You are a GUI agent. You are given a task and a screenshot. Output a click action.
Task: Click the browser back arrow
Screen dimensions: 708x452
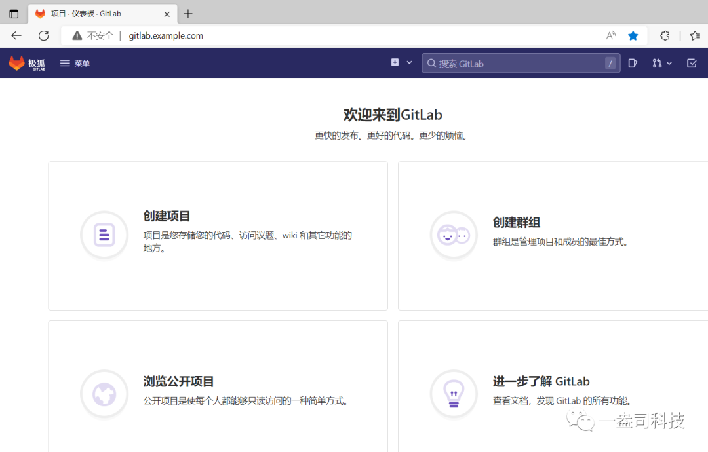click(16, 35)
